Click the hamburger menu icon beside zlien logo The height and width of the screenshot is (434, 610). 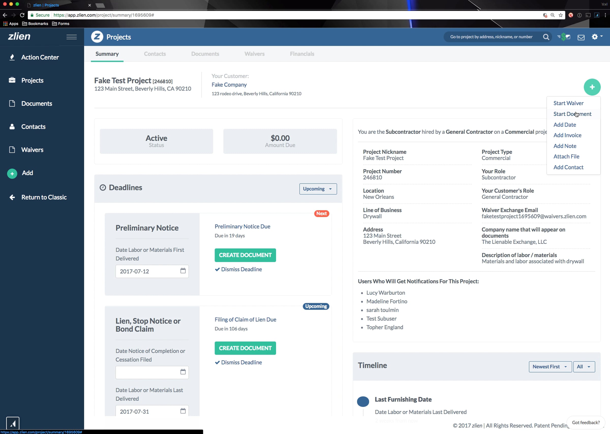pyautogui.click(x=71, y=37)
